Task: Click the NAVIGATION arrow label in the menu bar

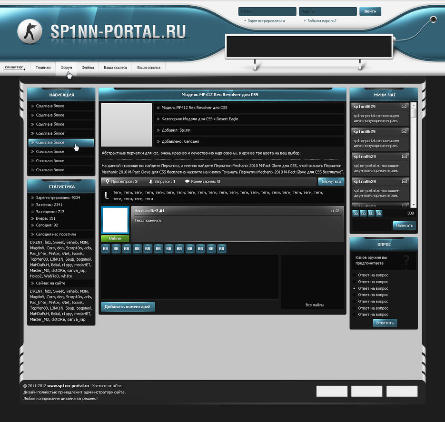Action: pos(14,68)
